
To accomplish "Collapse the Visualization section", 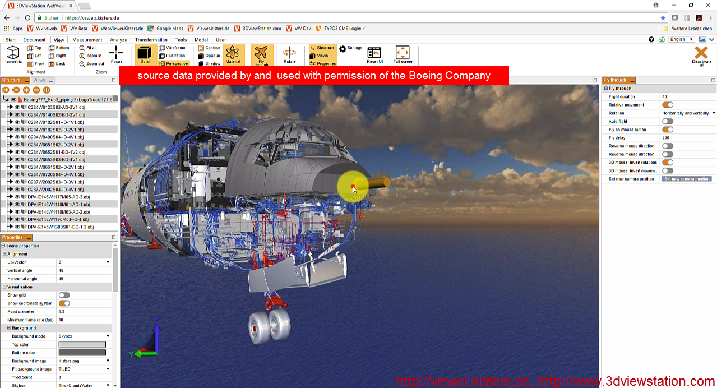I will click(x=4, y=287).
